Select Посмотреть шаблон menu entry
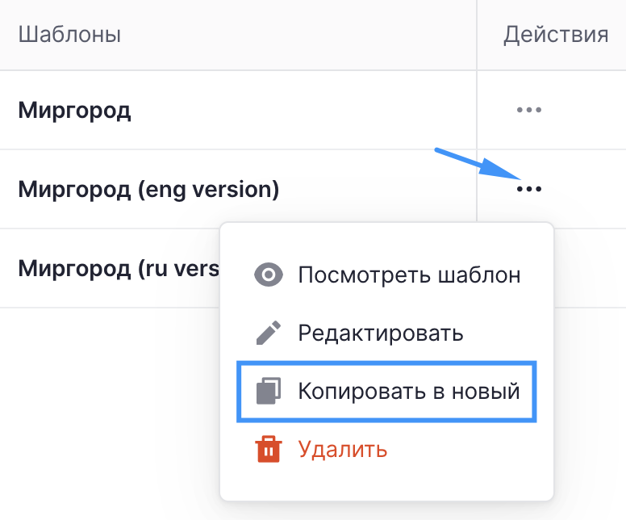Screen dimensions: 626x520 pyautogui.click(x=387, y=275)
